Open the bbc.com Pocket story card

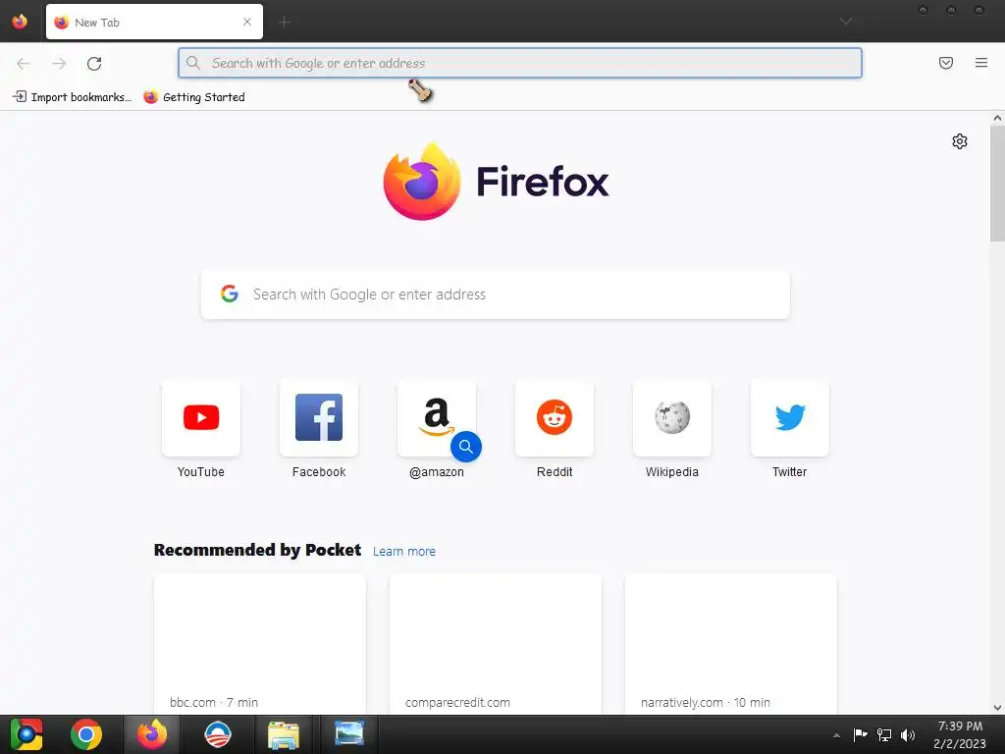click(x=259, y=644)
